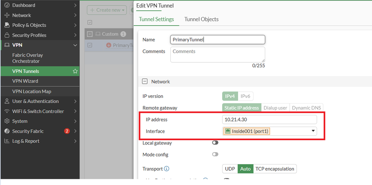Switch to the Tunnel Objects tab
The width and height of the screenshot is (372, 185).
coord(201,19)
